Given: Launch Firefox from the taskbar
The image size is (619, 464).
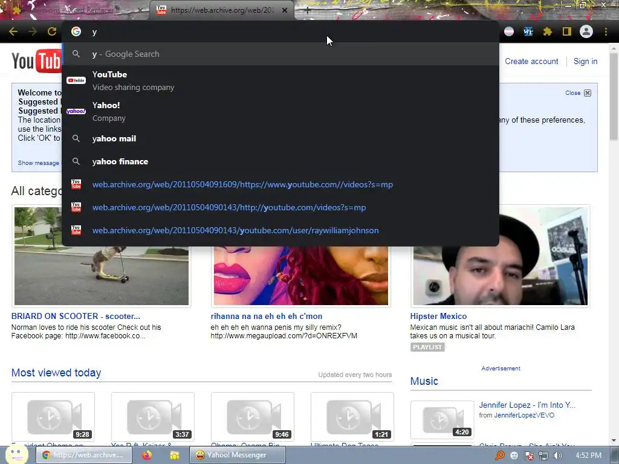Looking at the screenshot, I should [x=147, y=455].
